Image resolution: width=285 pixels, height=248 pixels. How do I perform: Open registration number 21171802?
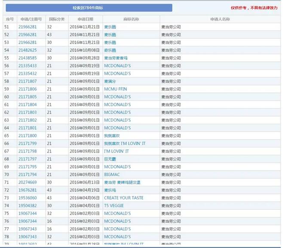[x=28, y=120]
